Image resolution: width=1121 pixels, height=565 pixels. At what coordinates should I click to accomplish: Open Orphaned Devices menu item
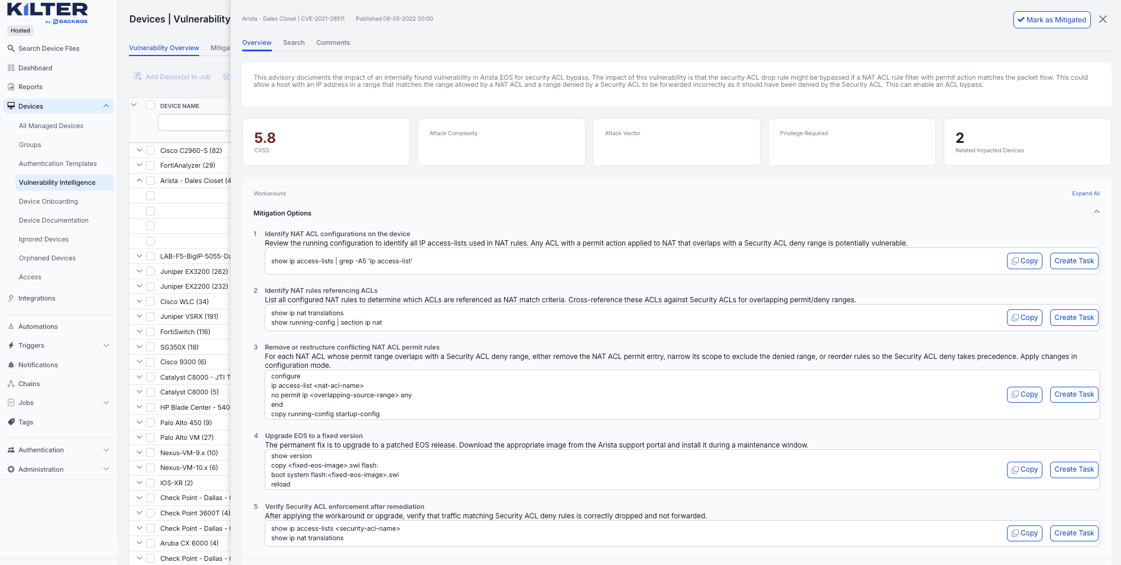(47, 258)
